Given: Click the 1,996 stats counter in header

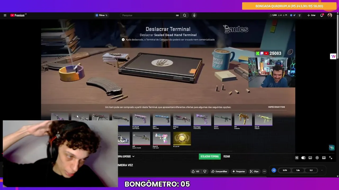Looking at the screenshot, I should pyautogui.click(x=273, y=15).
